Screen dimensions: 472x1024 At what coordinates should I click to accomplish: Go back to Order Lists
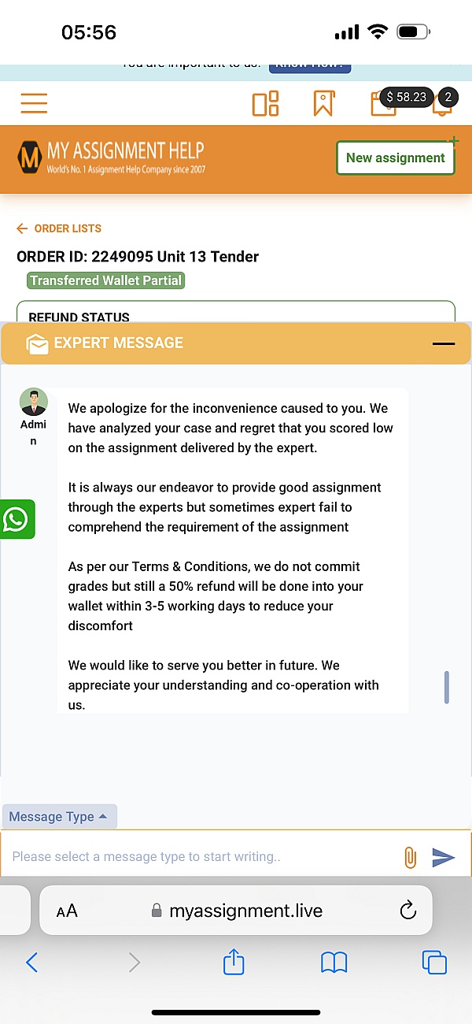pos(60,228)
